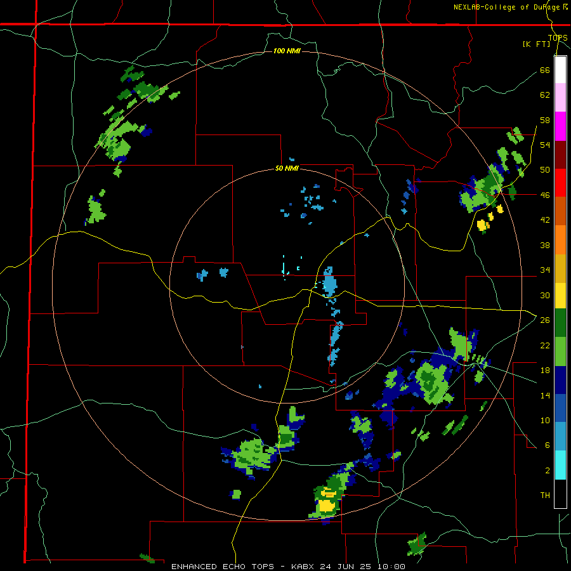
Task: Click the '46' legend value
Action: click(x=545, y=195)
